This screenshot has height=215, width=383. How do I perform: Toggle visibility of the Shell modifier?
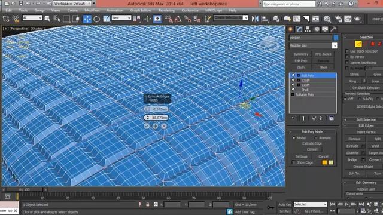pos(293,90)
